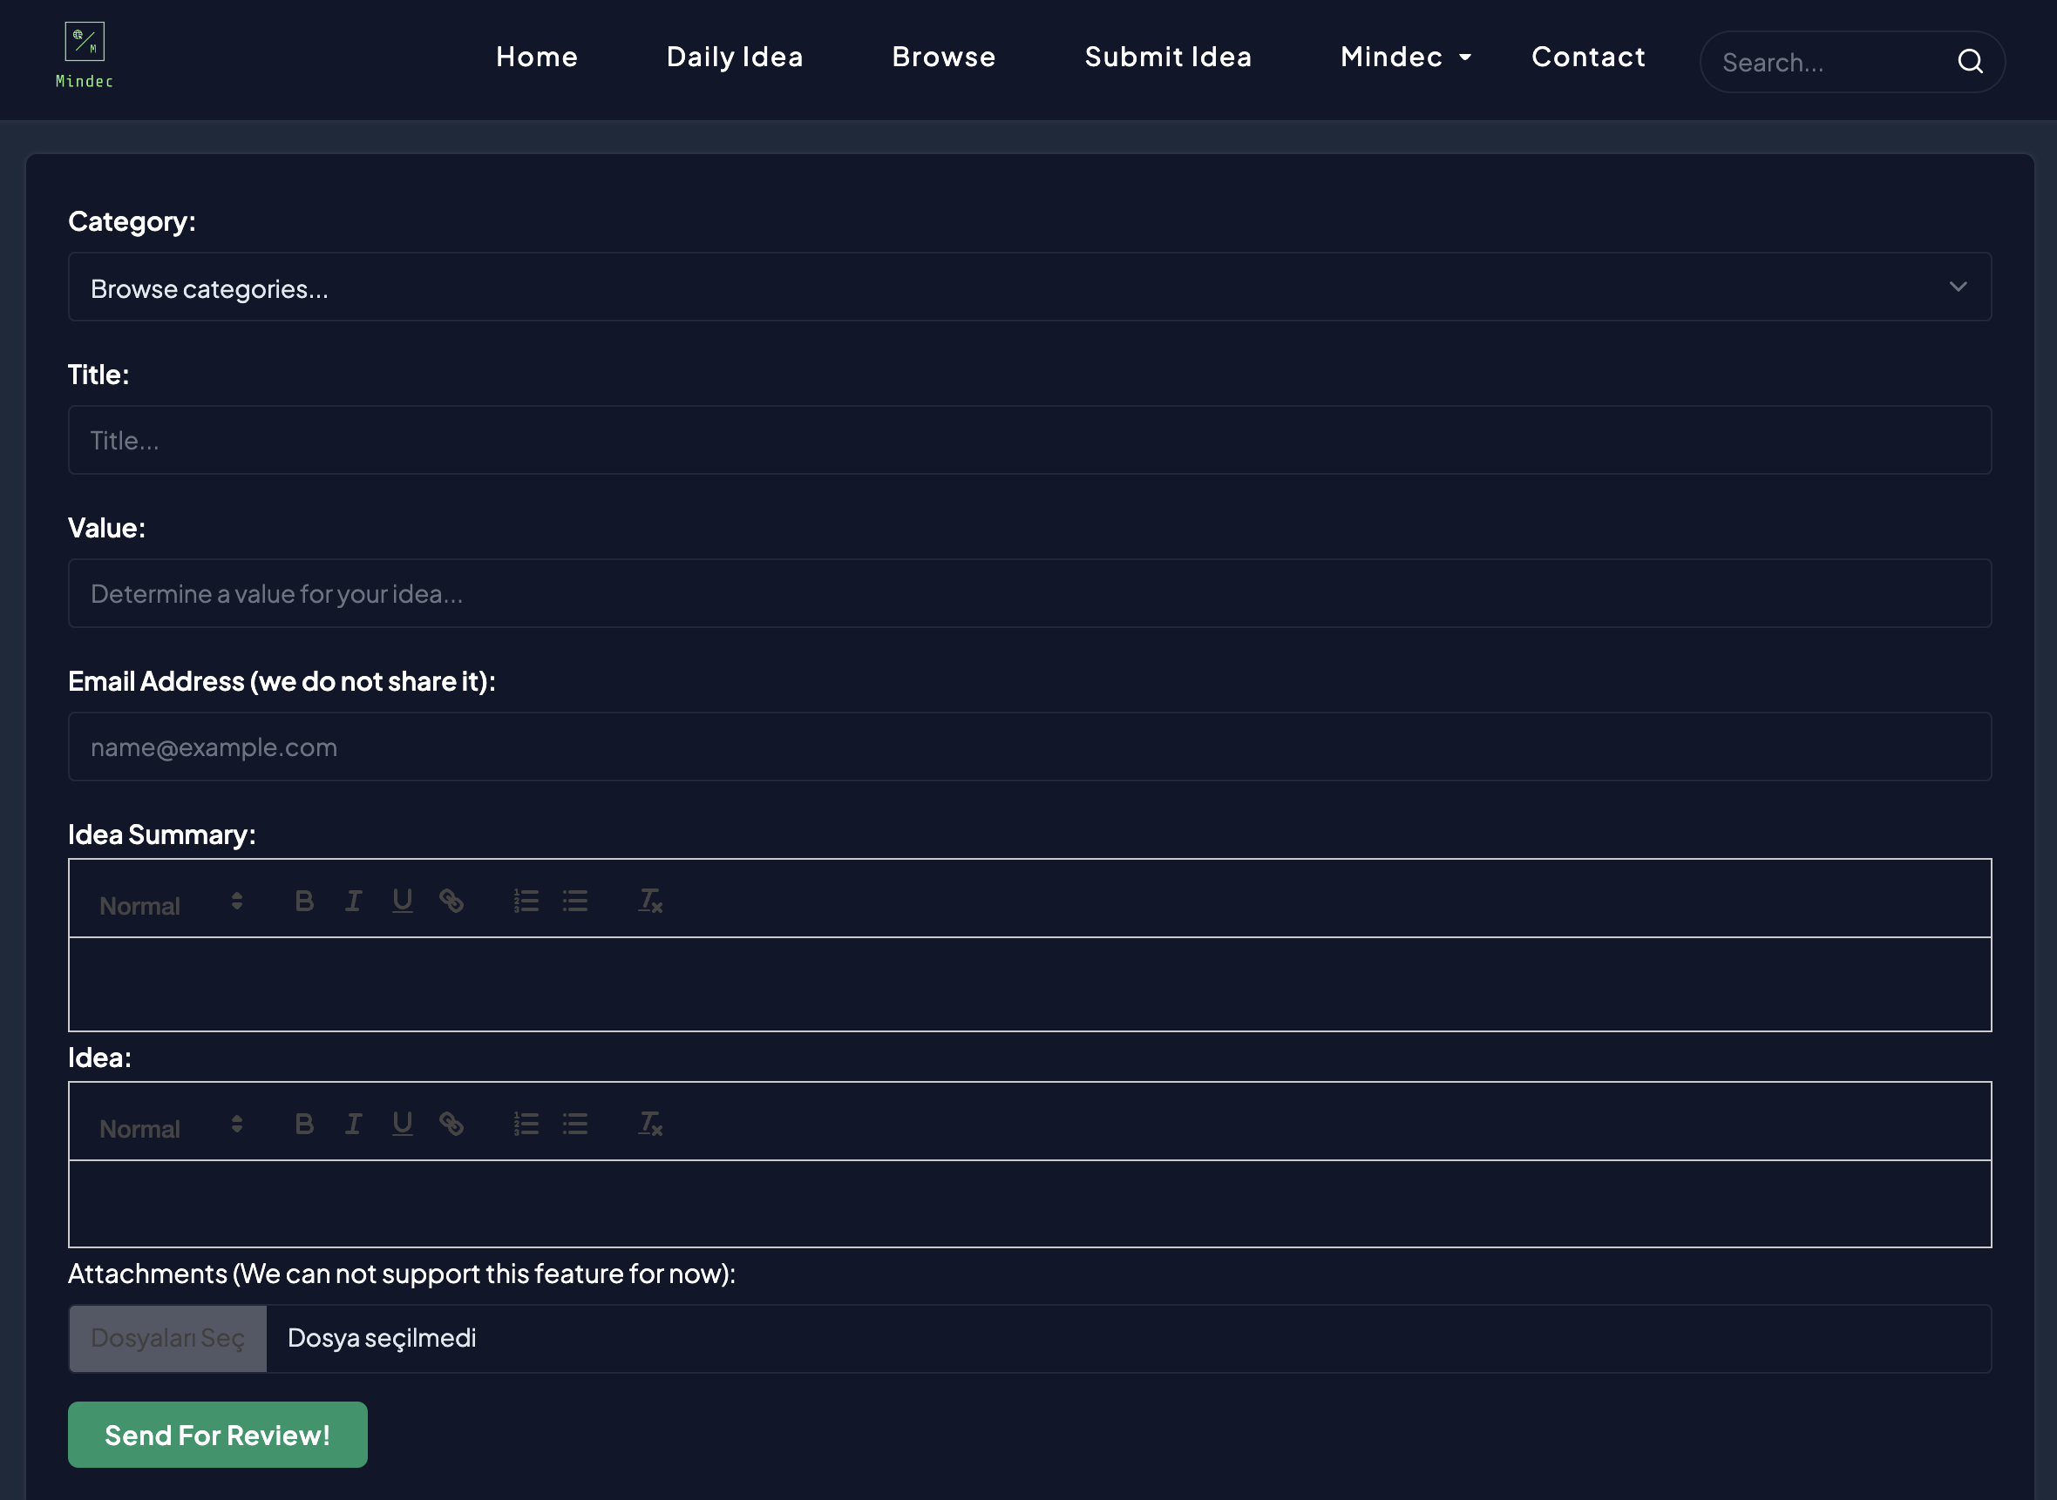
Task: Toggle italic in Idea Summary editor
Action: pos(353,901)
